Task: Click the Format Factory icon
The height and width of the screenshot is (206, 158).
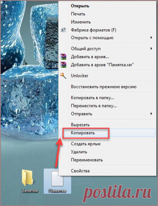Action: pos(64,30)
